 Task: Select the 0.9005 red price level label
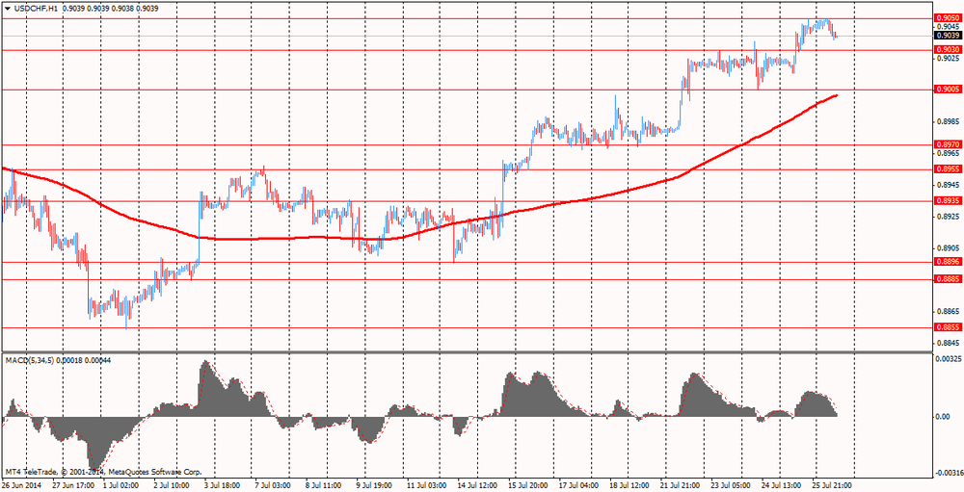947,90
